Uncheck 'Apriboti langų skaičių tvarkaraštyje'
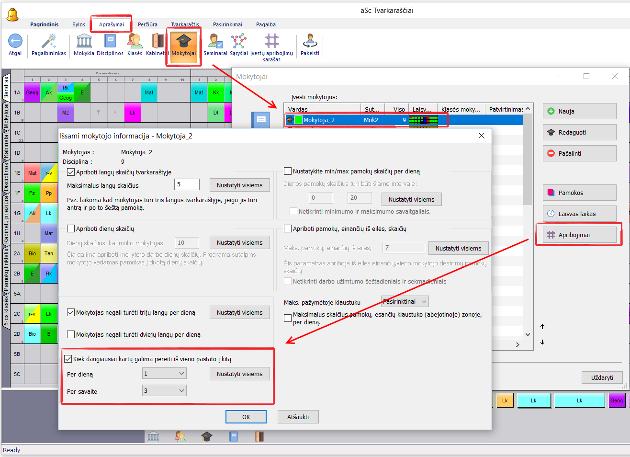Screen dimensions: 630x457 71,172
